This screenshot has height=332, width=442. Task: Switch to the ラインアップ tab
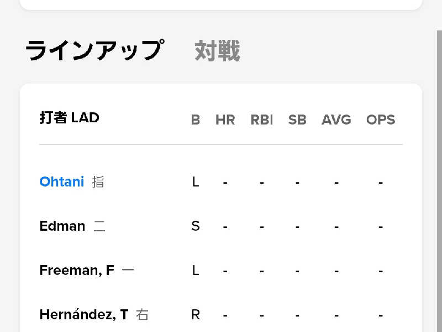(x=94, y=51)
